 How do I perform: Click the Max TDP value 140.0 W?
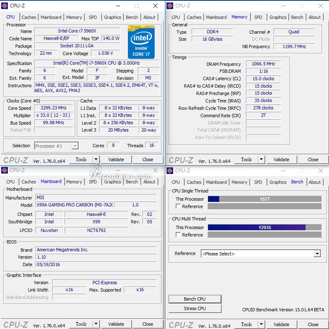pos(111,38)
